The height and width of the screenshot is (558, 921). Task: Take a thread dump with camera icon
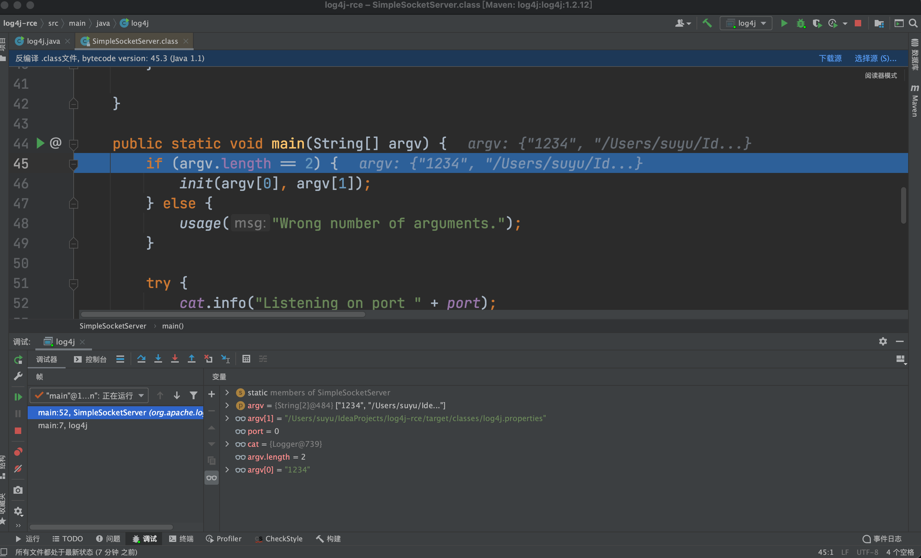[x=18, y=490]
